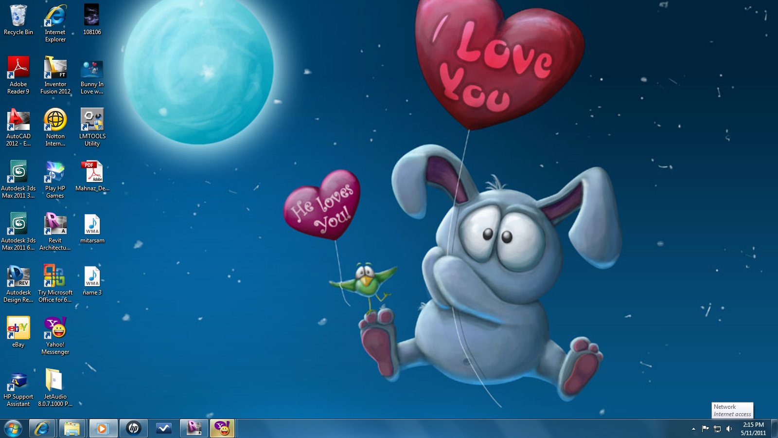Launch Adobe Reader 9 from desktop
Screen dimensions: 778x438
(18, 68)
